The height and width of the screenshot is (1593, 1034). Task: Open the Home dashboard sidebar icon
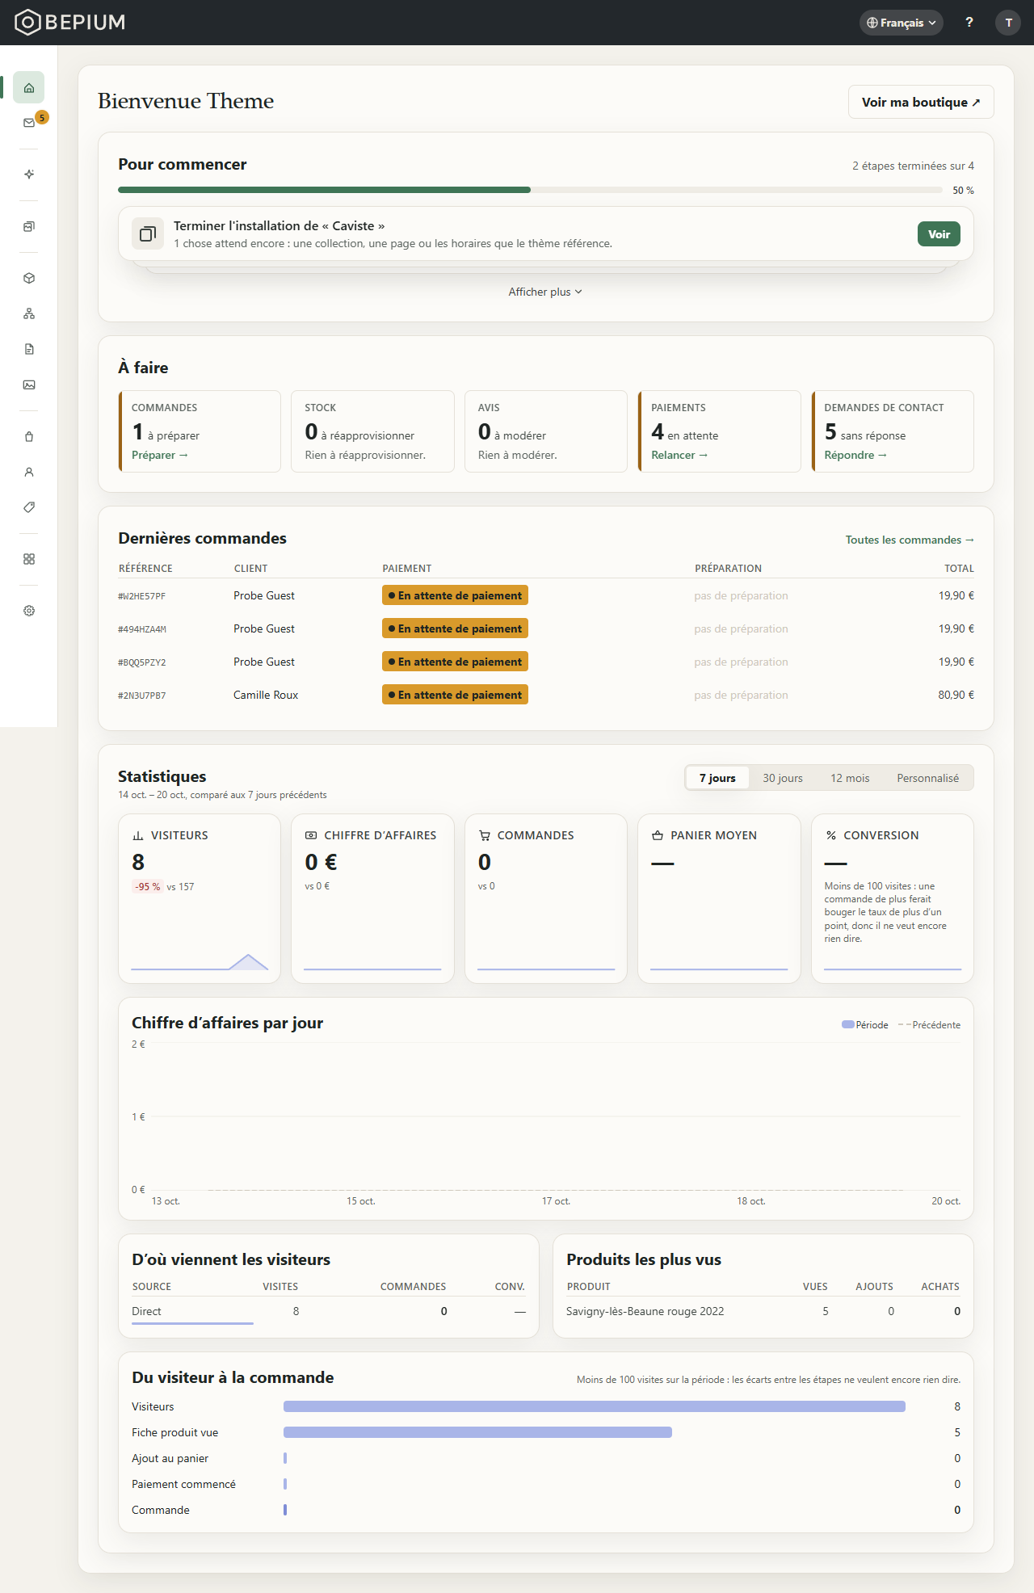coord(29,87)
